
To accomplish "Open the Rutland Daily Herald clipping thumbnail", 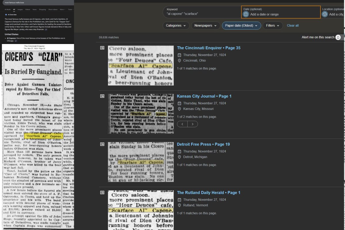I will 141,210.
